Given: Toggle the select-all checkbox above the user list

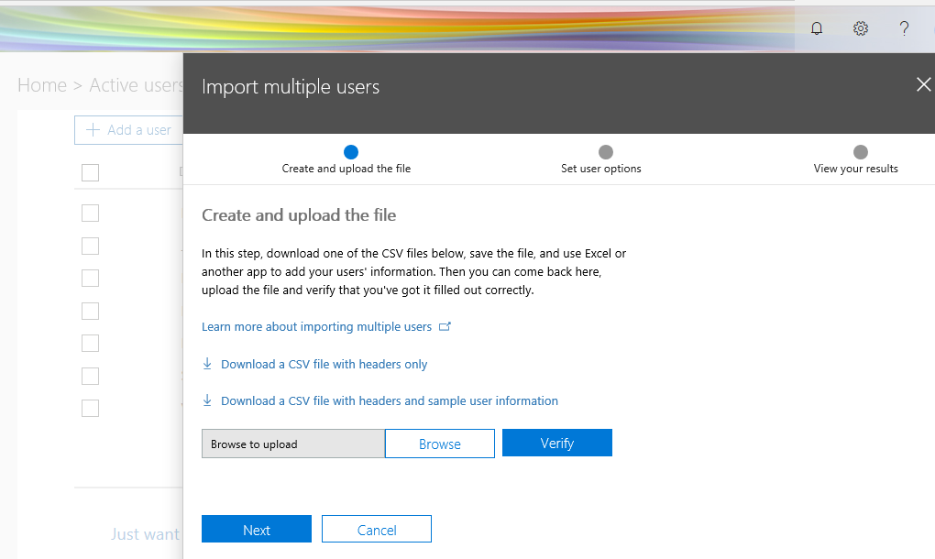Looking at the screenshot, I should [x=90, y=172].
